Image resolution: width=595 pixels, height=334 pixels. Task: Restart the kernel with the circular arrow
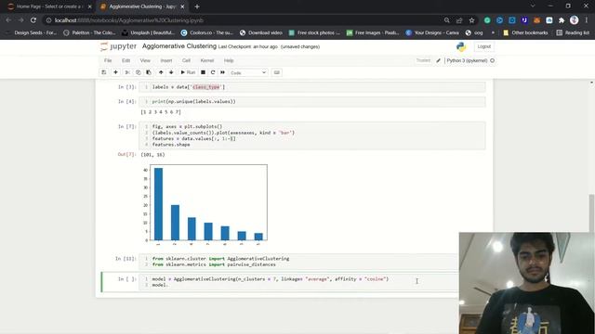[x=213, y=72]
